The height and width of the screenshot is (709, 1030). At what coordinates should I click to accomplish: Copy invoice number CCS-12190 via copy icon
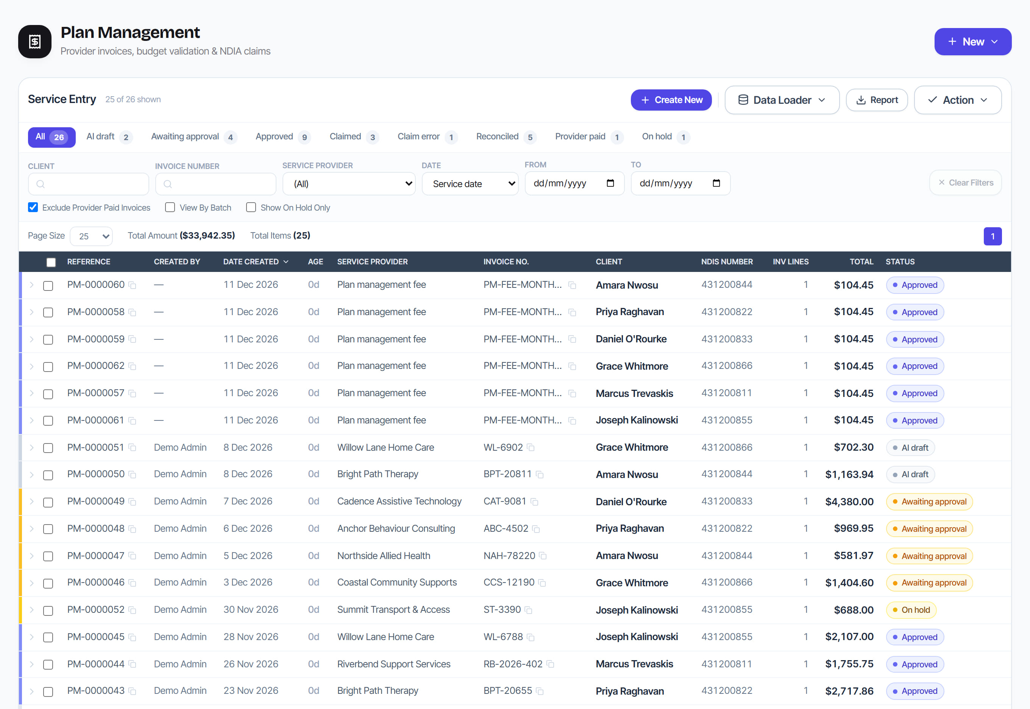click(x=542, y=583)
